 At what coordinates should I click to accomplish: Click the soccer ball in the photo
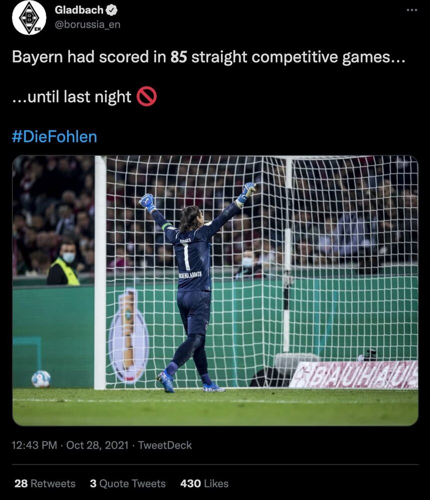(41, 379)
